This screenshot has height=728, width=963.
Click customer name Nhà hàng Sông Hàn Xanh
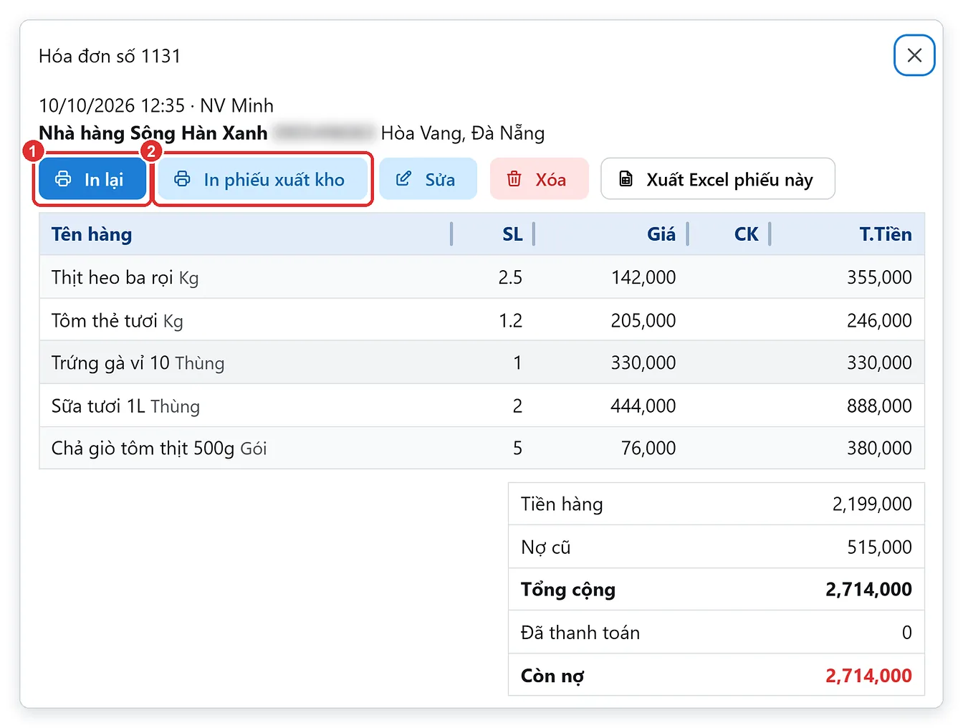point(153,133)
